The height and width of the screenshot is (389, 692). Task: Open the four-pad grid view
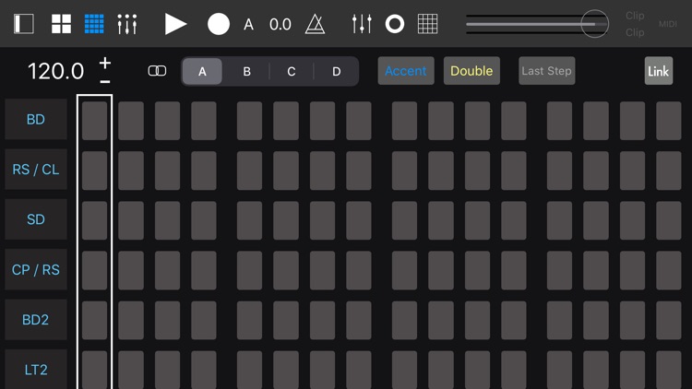click(x=61, y=24)
